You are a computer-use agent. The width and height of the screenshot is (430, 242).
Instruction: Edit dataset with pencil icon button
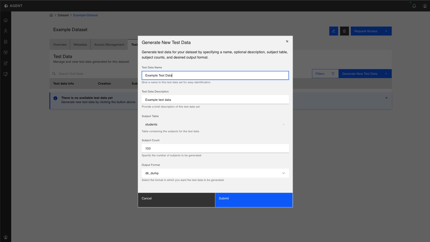tap(334, 31)
